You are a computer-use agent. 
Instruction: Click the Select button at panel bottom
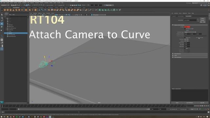tap(177, 103)
